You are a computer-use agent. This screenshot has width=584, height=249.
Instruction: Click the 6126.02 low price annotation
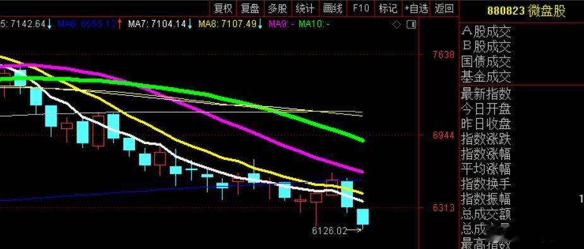[330, 231]
